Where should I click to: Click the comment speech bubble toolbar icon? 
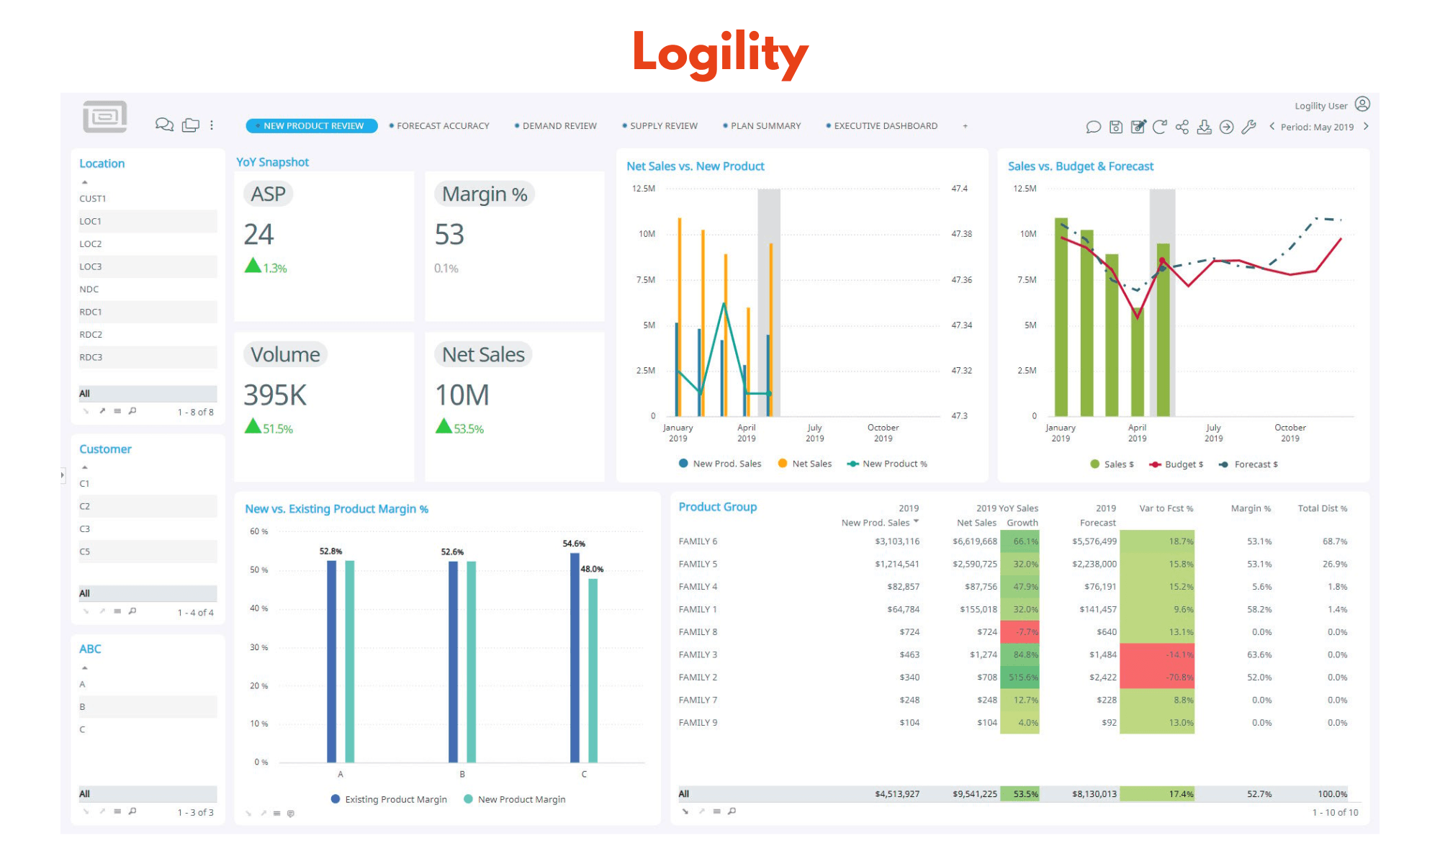tap(1093, 127)
